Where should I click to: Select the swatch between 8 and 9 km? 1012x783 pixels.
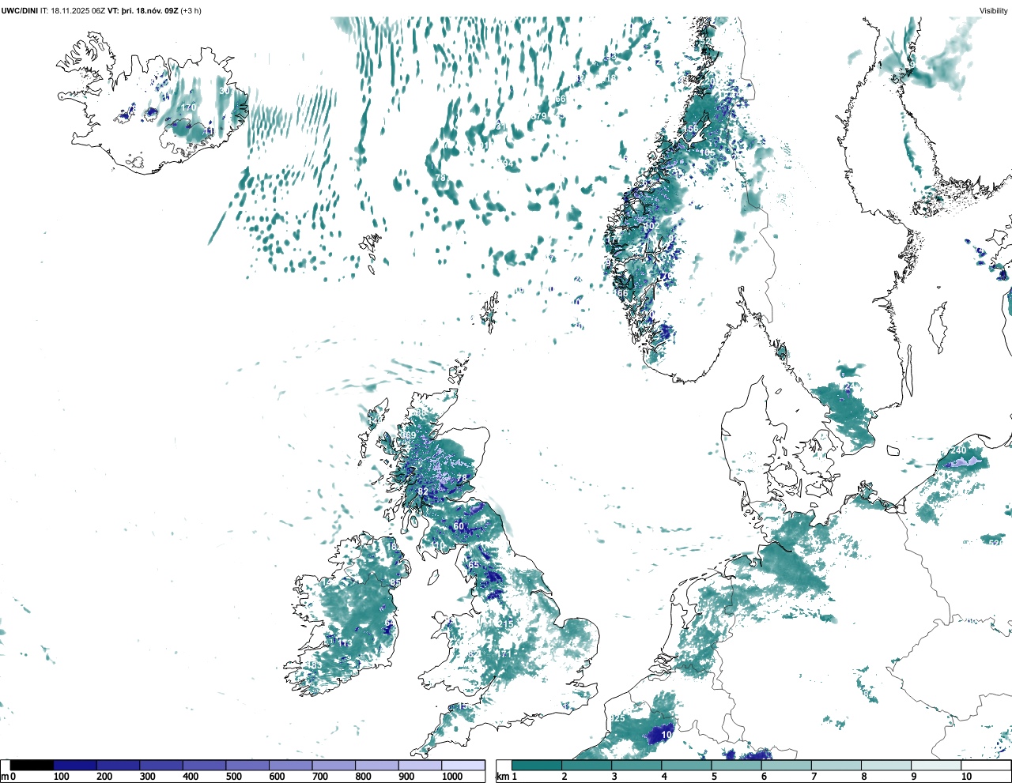886,765
